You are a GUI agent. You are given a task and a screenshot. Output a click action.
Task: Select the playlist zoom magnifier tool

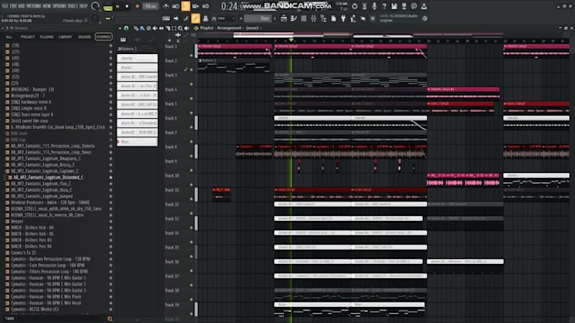click(180, 28)
